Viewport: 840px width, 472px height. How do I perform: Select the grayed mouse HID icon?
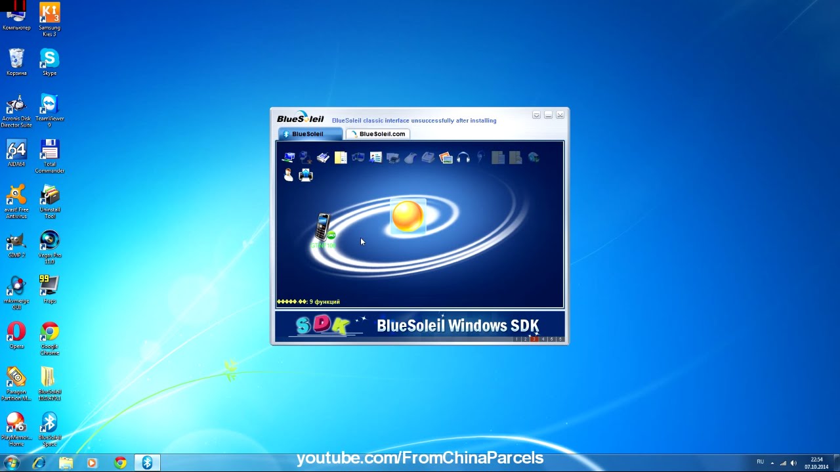click(410, 158)
